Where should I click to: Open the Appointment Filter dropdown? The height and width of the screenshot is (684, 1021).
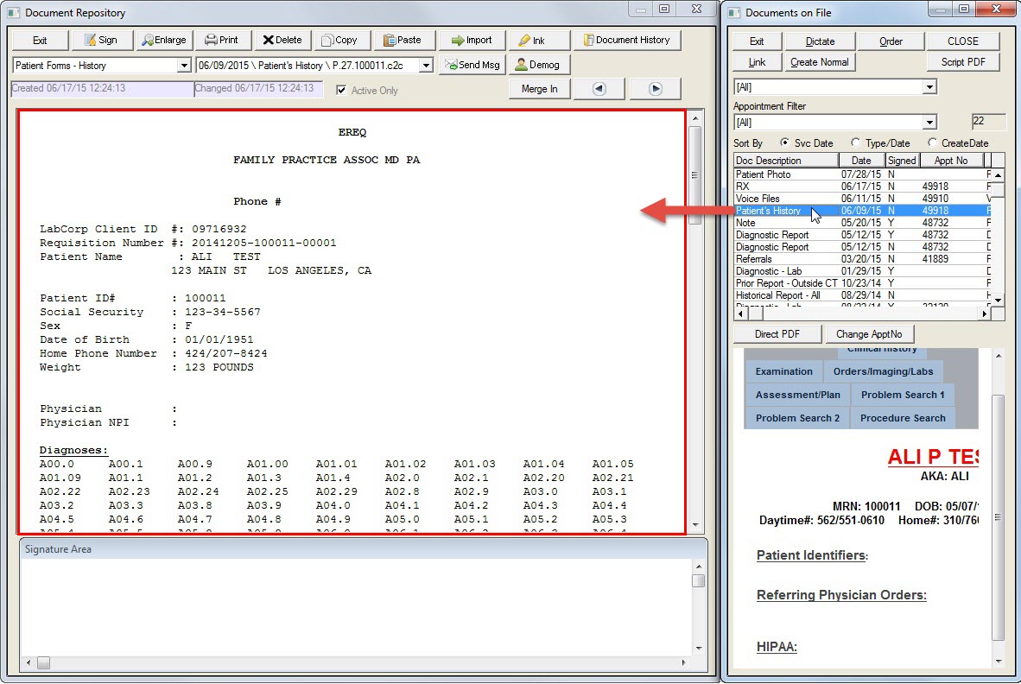coord(929,123)
